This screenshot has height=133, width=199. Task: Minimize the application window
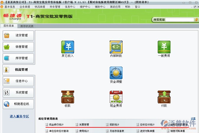tap(184, 2)
